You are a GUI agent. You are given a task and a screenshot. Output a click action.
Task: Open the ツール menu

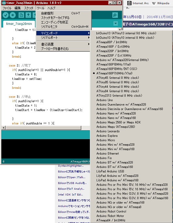click(40, 8)
